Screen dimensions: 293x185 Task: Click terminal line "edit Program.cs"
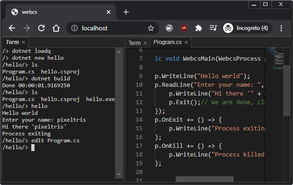click(x=55, y=140)
